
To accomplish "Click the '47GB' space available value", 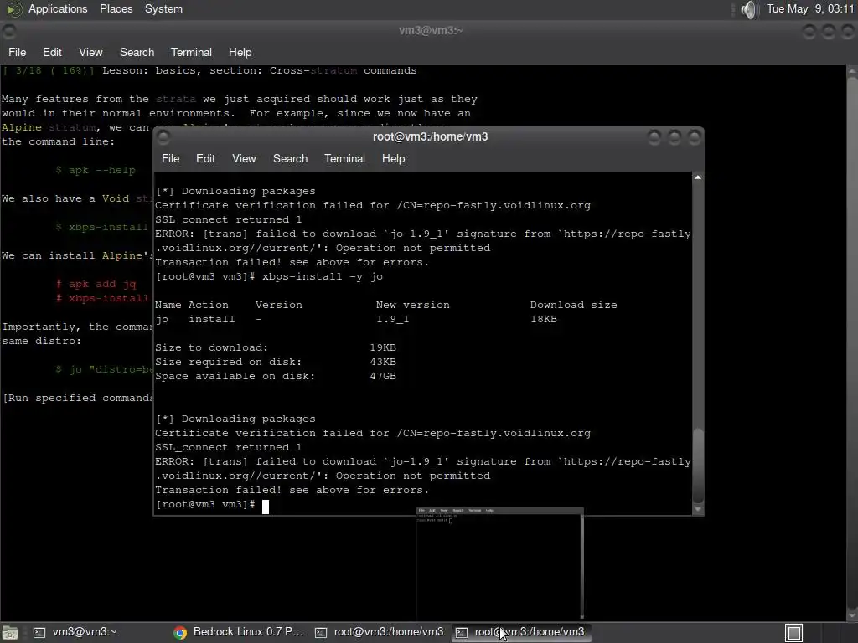I will pyautogui.click(x=382, y=376).
